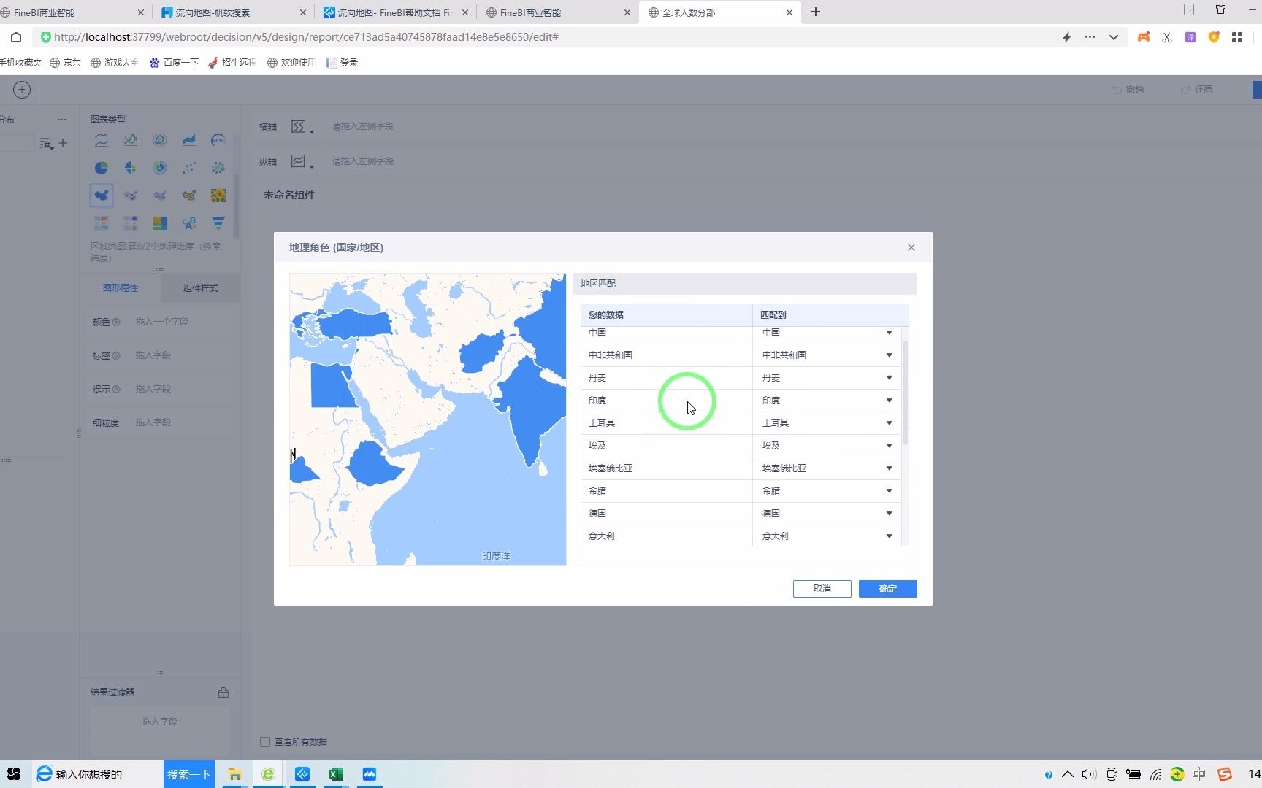Switch to the 组件样式 tab

tap(201, 288)
